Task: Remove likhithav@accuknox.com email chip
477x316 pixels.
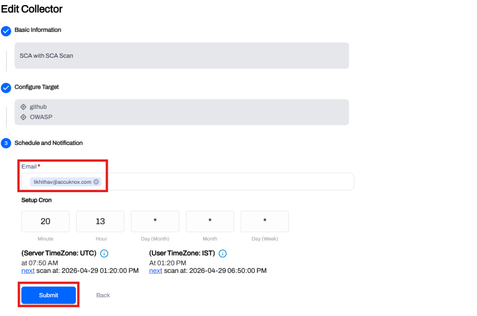Action: [96, 182]
